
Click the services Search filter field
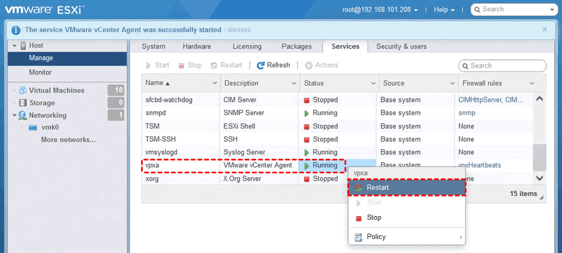(502, 66)
